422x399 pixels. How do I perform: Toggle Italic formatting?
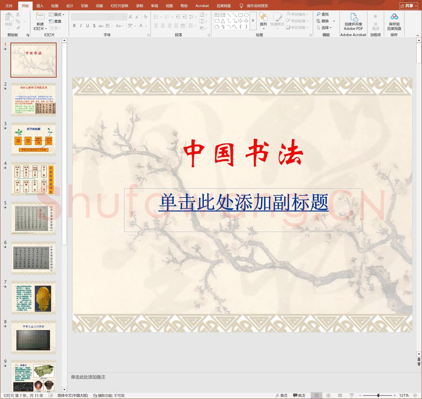[81, 26]
